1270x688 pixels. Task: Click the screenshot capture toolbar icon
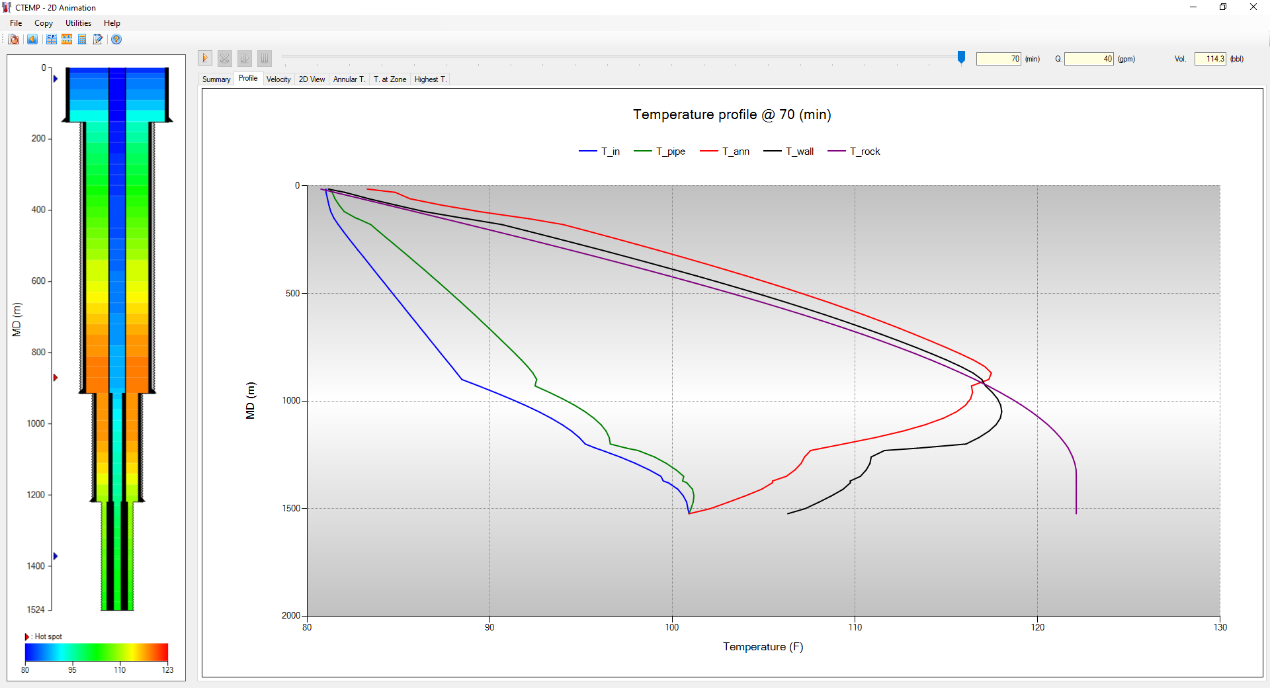click(13, 40)
